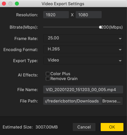Click the Export Type dropdown arrow
Viewport: 127px width, 135px height.
click(x=120, y=61)
